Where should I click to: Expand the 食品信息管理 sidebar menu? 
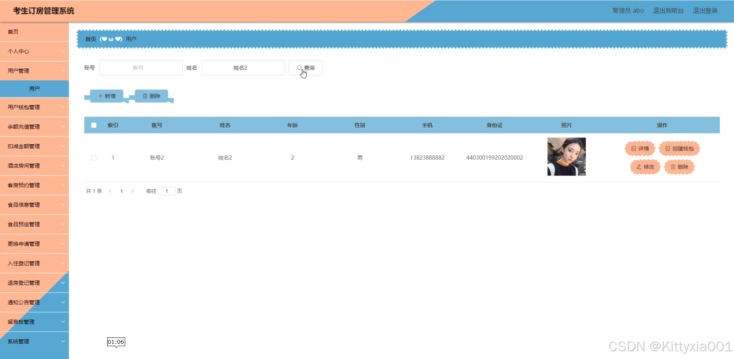[34, 205]
